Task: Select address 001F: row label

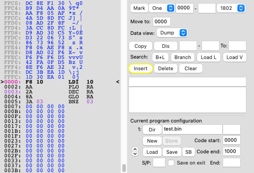Action: (13, 136)
